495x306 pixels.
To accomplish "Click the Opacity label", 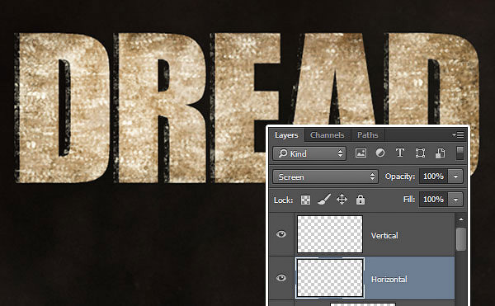I will coord(400,177).
